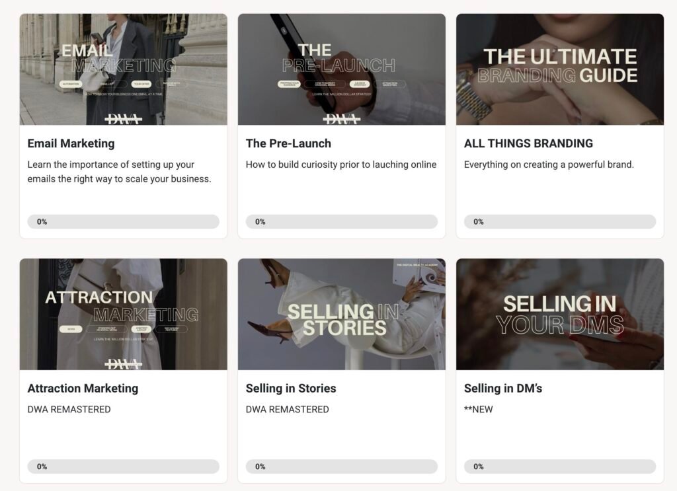Viewport: 677px width, 491px height.
Task: Click The Pre-Launch progress bar
Action: pyautogui.click(x=341, y=222)
